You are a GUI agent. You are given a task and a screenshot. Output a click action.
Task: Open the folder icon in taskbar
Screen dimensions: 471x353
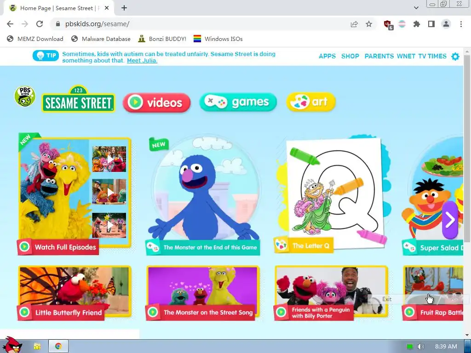click(37, 347)
